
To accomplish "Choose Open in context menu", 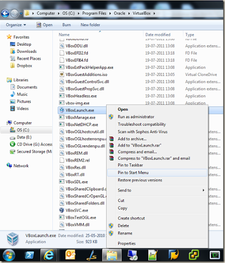I will click(x=123, y=109).
